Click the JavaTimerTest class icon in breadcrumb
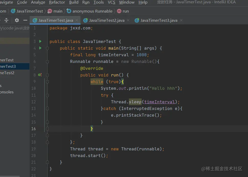248x177 pixels. tap(13, 11)
